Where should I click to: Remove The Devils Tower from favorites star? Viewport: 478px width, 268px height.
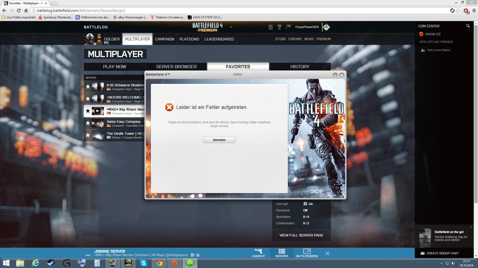click(x=88, y=135)
